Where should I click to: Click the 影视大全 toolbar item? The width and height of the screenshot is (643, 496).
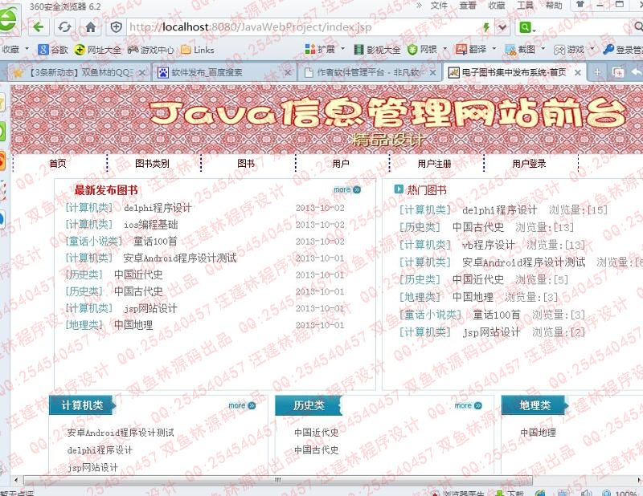coord(378,50)
